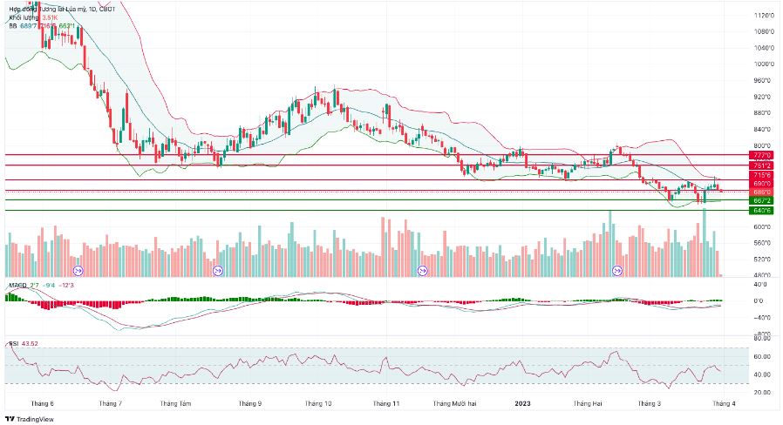This screenshot has width=783, height=425.
Task: Click the Tháng 3 time label
Action: coord(650,403)
